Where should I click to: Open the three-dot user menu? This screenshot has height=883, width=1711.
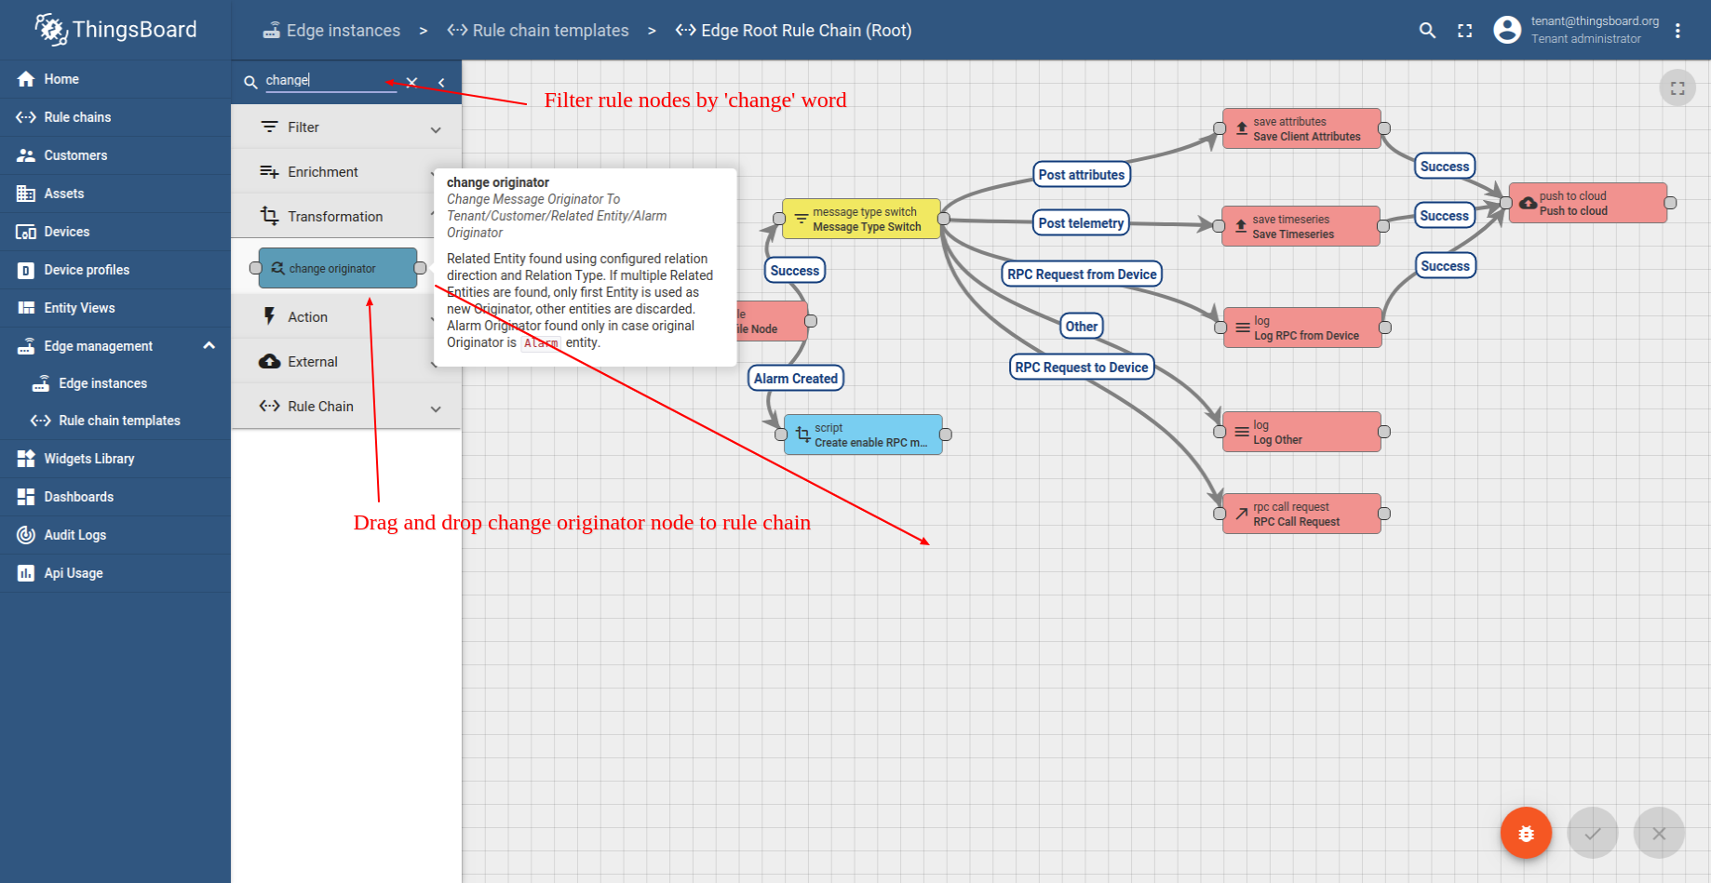[x=1677, y=31]
